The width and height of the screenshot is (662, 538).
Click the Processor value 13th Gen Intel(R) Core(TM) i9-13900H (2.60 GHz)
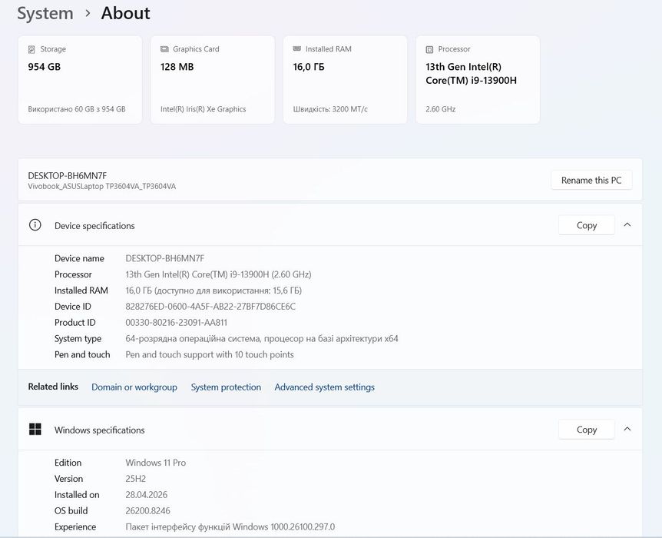[218, 274]
